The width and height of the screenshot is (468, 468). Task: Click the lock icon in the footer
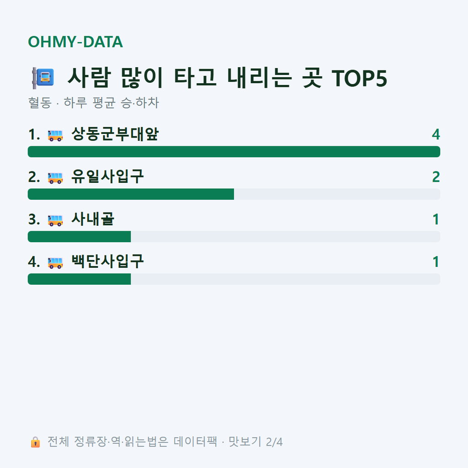coord(35,442)
